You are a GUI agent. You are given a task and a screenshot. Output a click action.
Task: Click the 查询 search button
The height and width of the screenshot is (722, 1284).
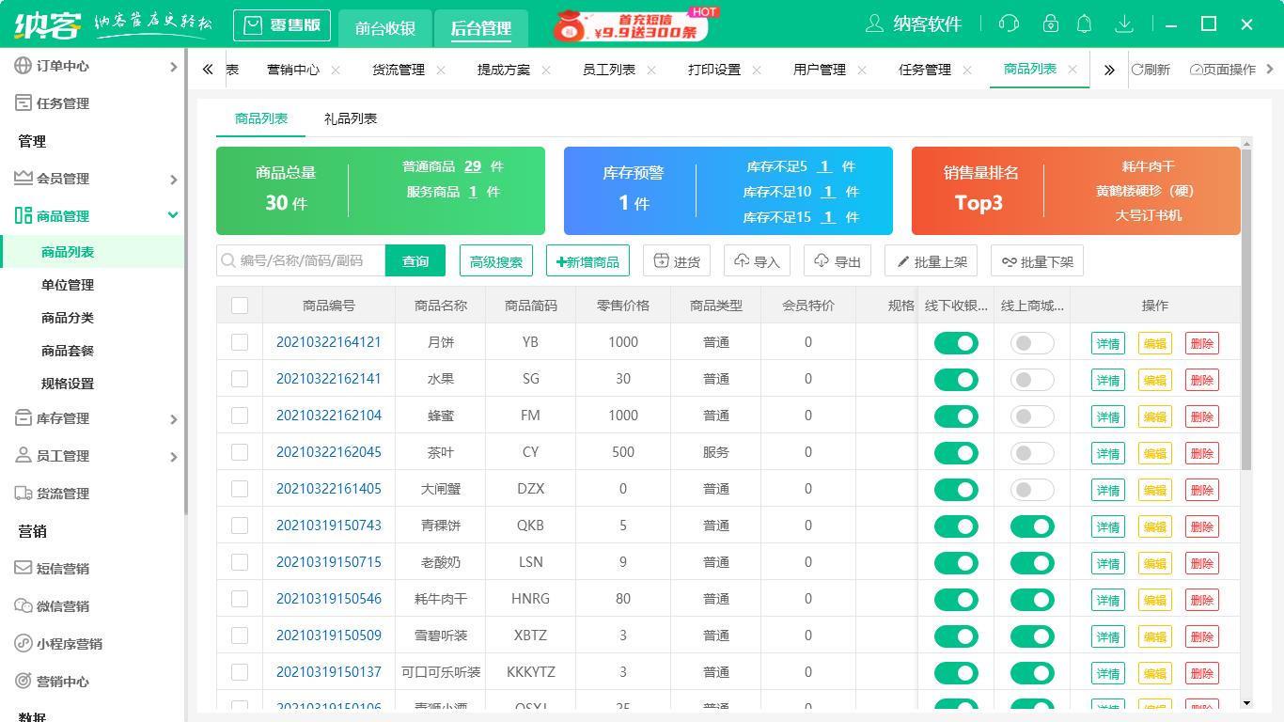coord(415,260)
